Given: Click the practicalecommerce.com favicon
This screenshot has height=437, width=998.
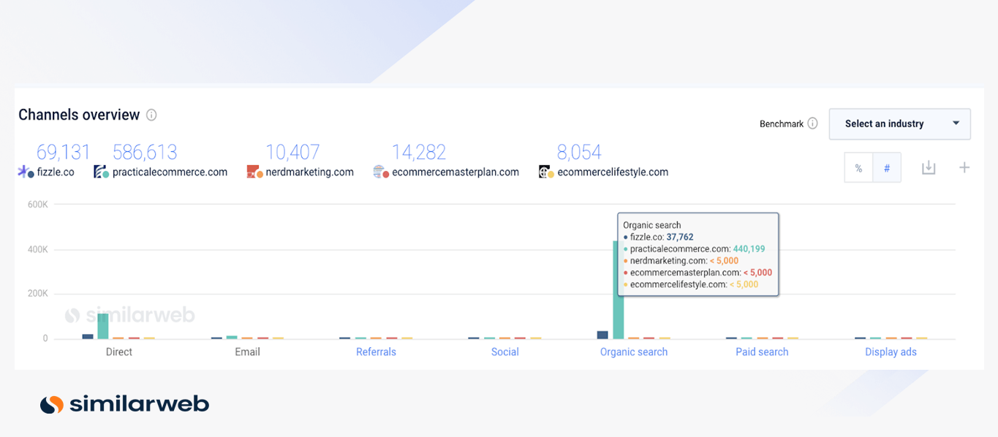Looking at the screenshot, I should click(101, 172).
